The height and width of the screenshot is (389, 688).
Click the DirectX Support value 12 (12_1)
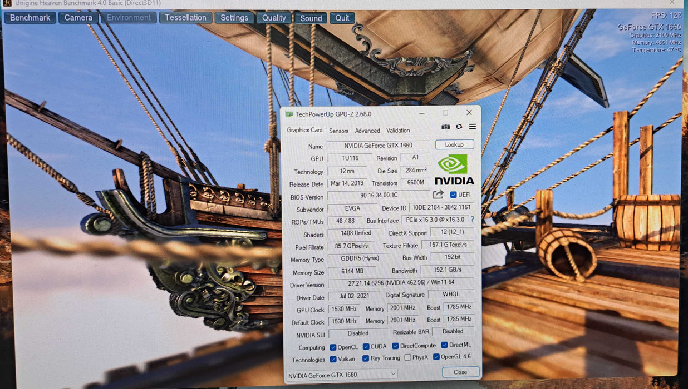tap(452, 232)
